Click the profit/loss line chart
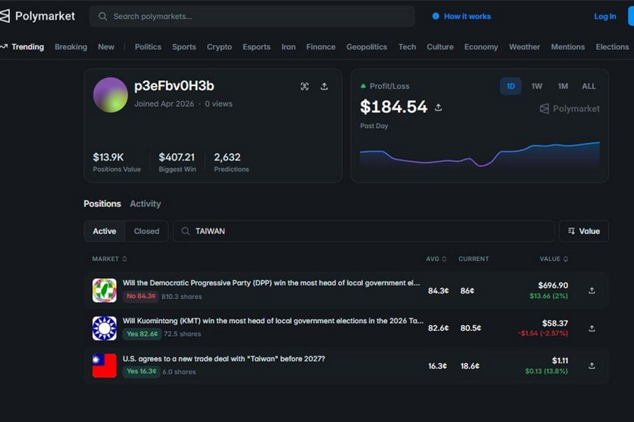The height and width of the screenshot is (422, 634). point(479,155)
